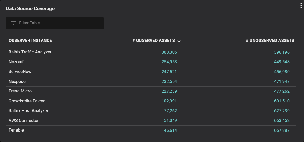The width and height of the screenshot is (304, 142).
Task: Click the filter icon beside Filter Table
Action: [13, 23]
